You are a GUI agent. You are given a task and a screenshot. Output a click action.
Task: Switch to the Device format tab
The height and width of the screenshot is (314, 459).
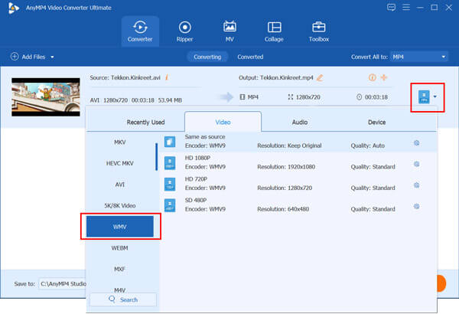pos(376,122)
